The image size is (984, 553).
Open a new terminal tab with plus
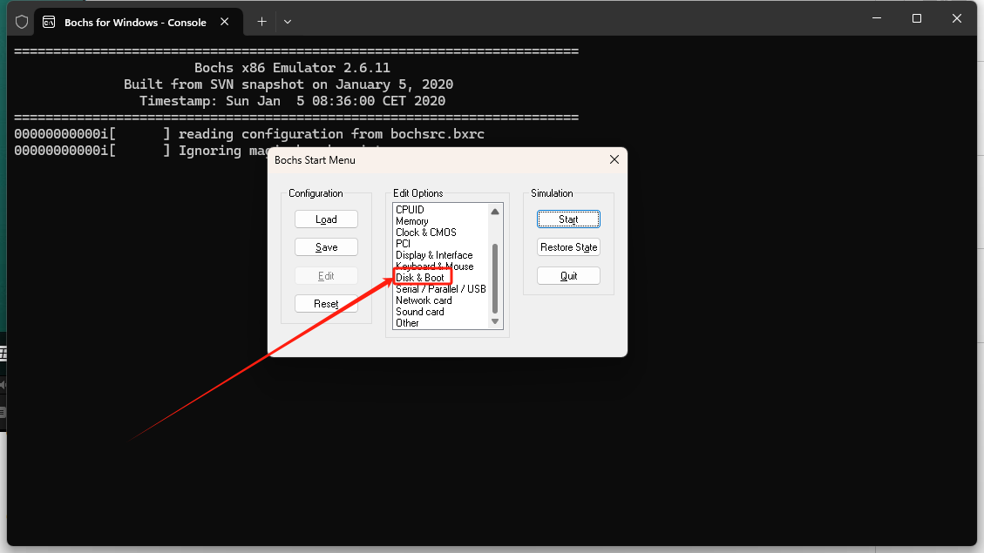tap(261, 22)
